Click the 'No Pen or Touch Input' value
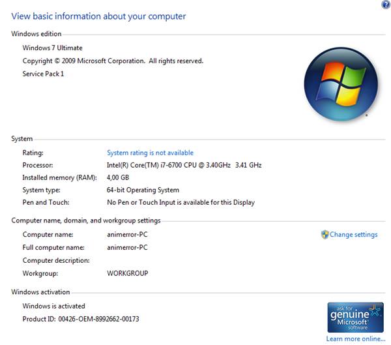This screenshot has height=345, width=391. tap(181, 202)
